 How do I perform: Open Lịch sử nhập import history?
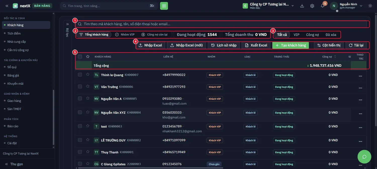pos(224,45)
